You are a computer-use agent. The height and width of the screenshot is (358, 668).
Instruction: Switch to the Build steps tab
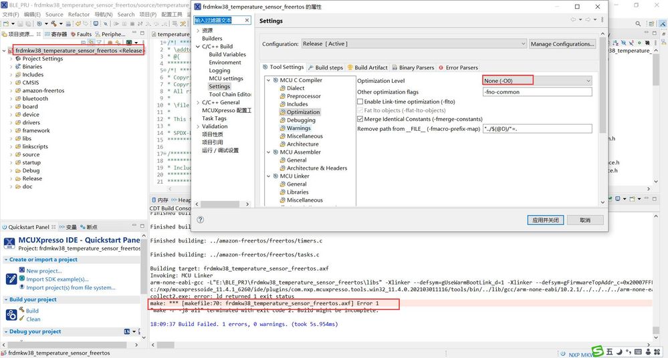326,67
